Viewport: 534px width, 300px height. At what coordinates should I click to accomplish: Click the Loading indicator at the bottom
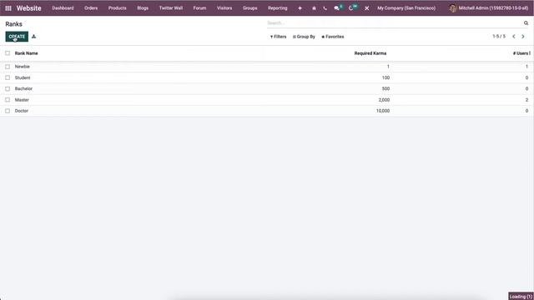pos(521,297)
